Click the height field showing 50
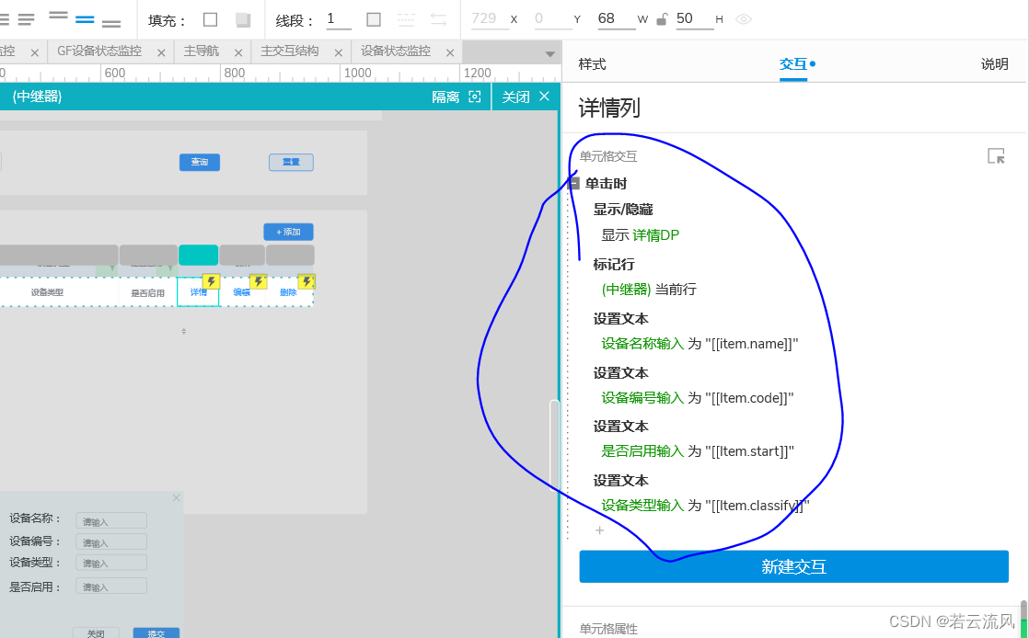1029x638 pixels. [x=694, y=19]
